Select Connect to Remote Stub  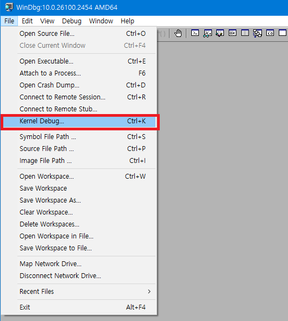tap(79, 109)
